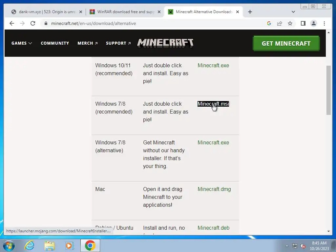
Task: Open Chrome three-dot menu
Action: 324,23
